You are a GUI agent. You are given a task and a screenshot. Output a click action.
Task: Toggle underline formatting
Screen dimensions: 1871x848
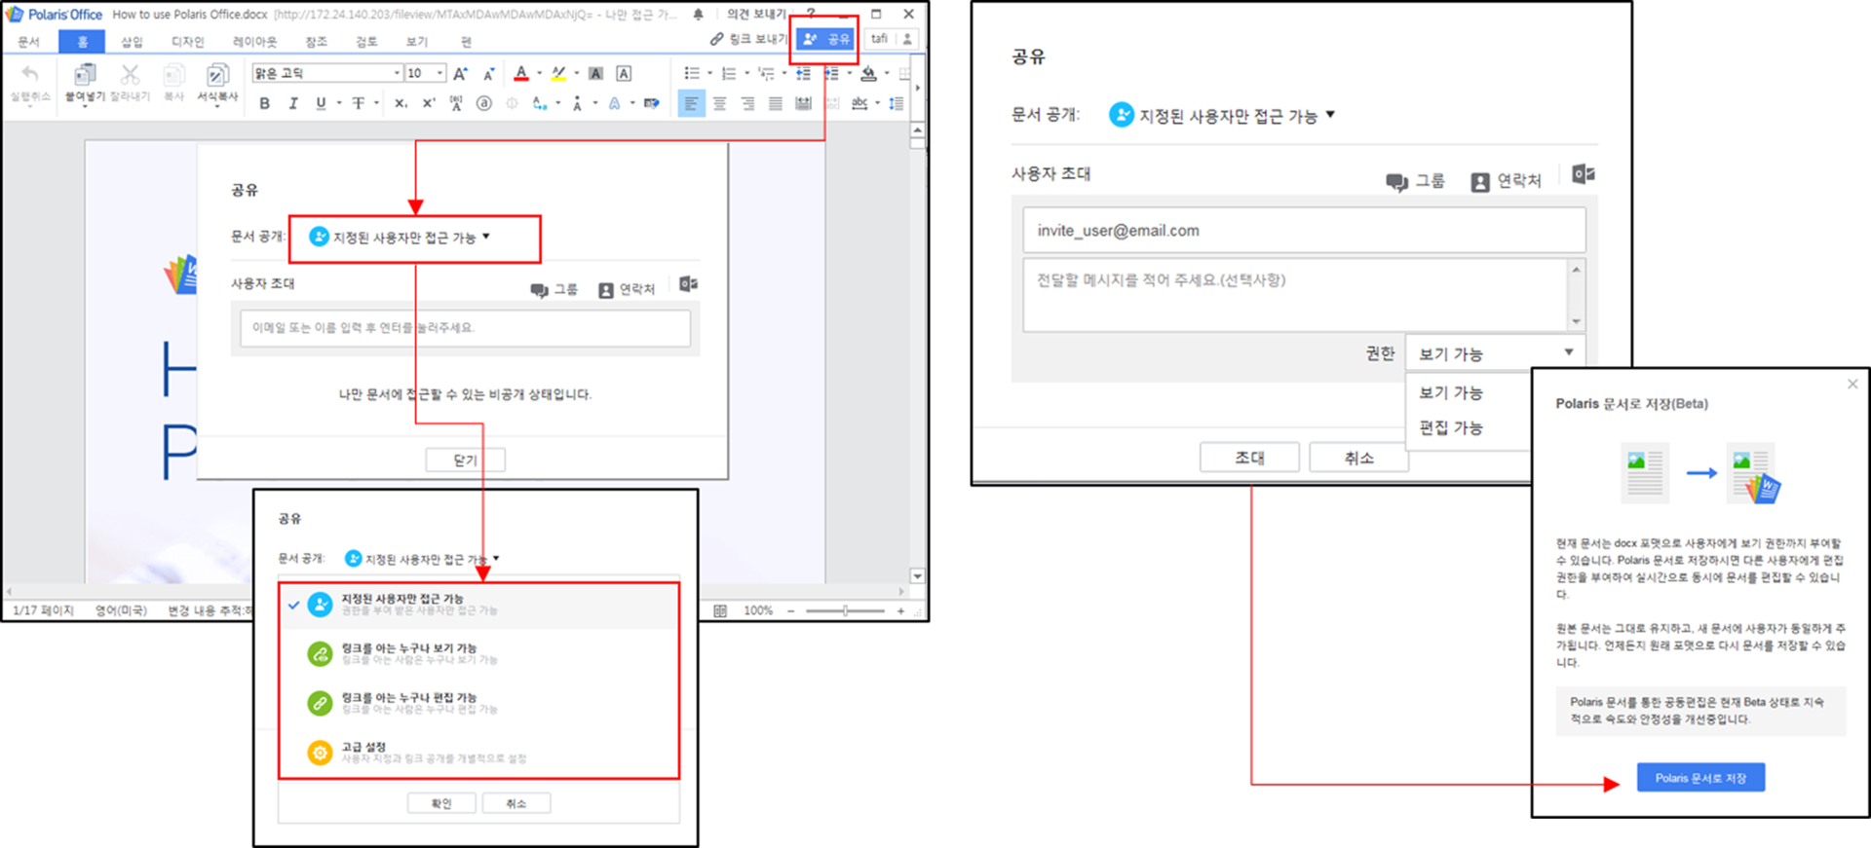click(321, 103)
